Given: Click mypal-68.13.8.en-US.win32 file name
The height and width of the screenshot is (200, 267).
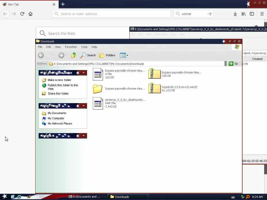Looking at the screenshot, I should 179,87.
